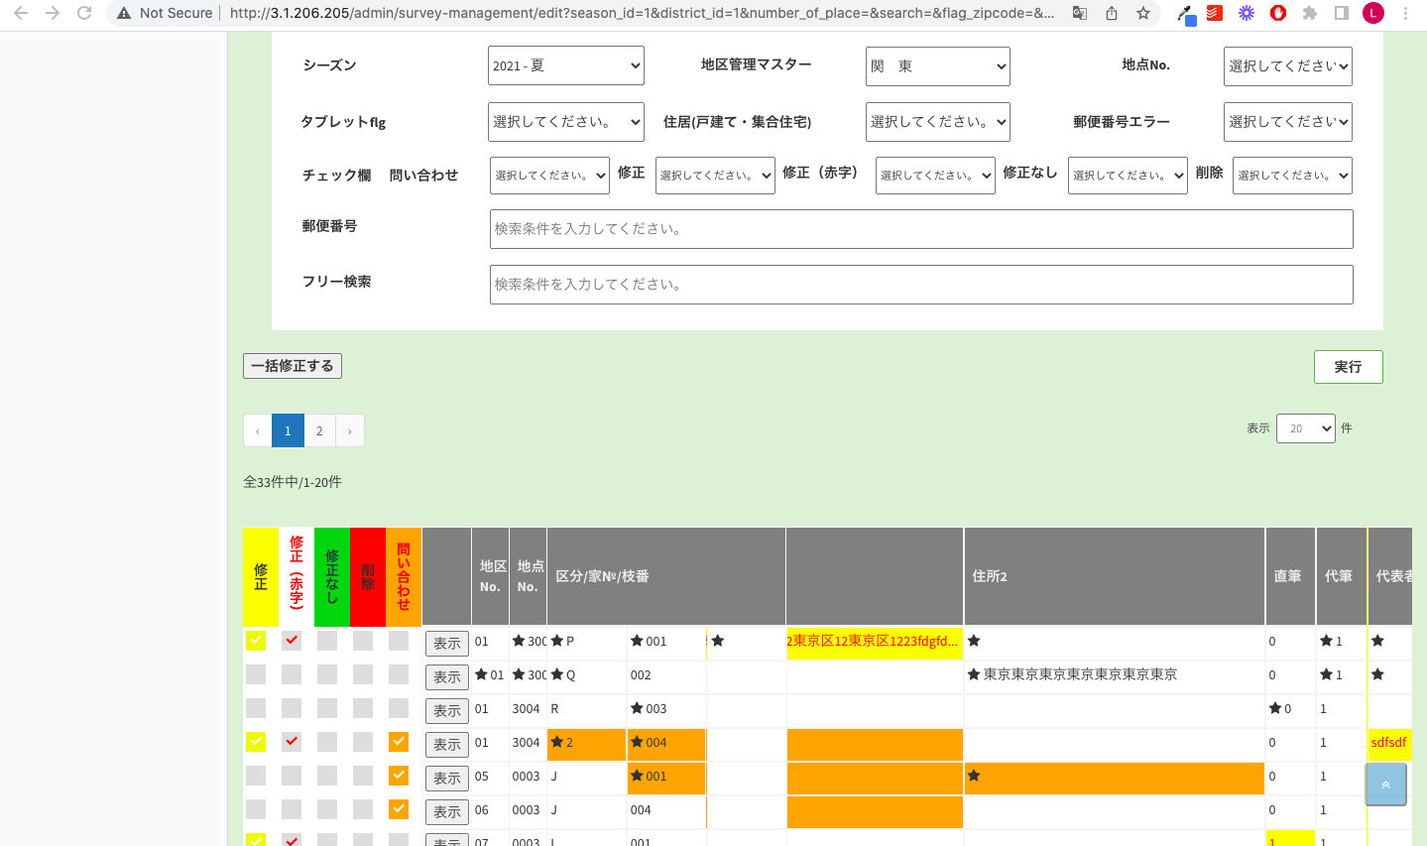This screenshot has width=1427, height=846.
Task: Click the browser forward arrow
Action: point(53,13)
